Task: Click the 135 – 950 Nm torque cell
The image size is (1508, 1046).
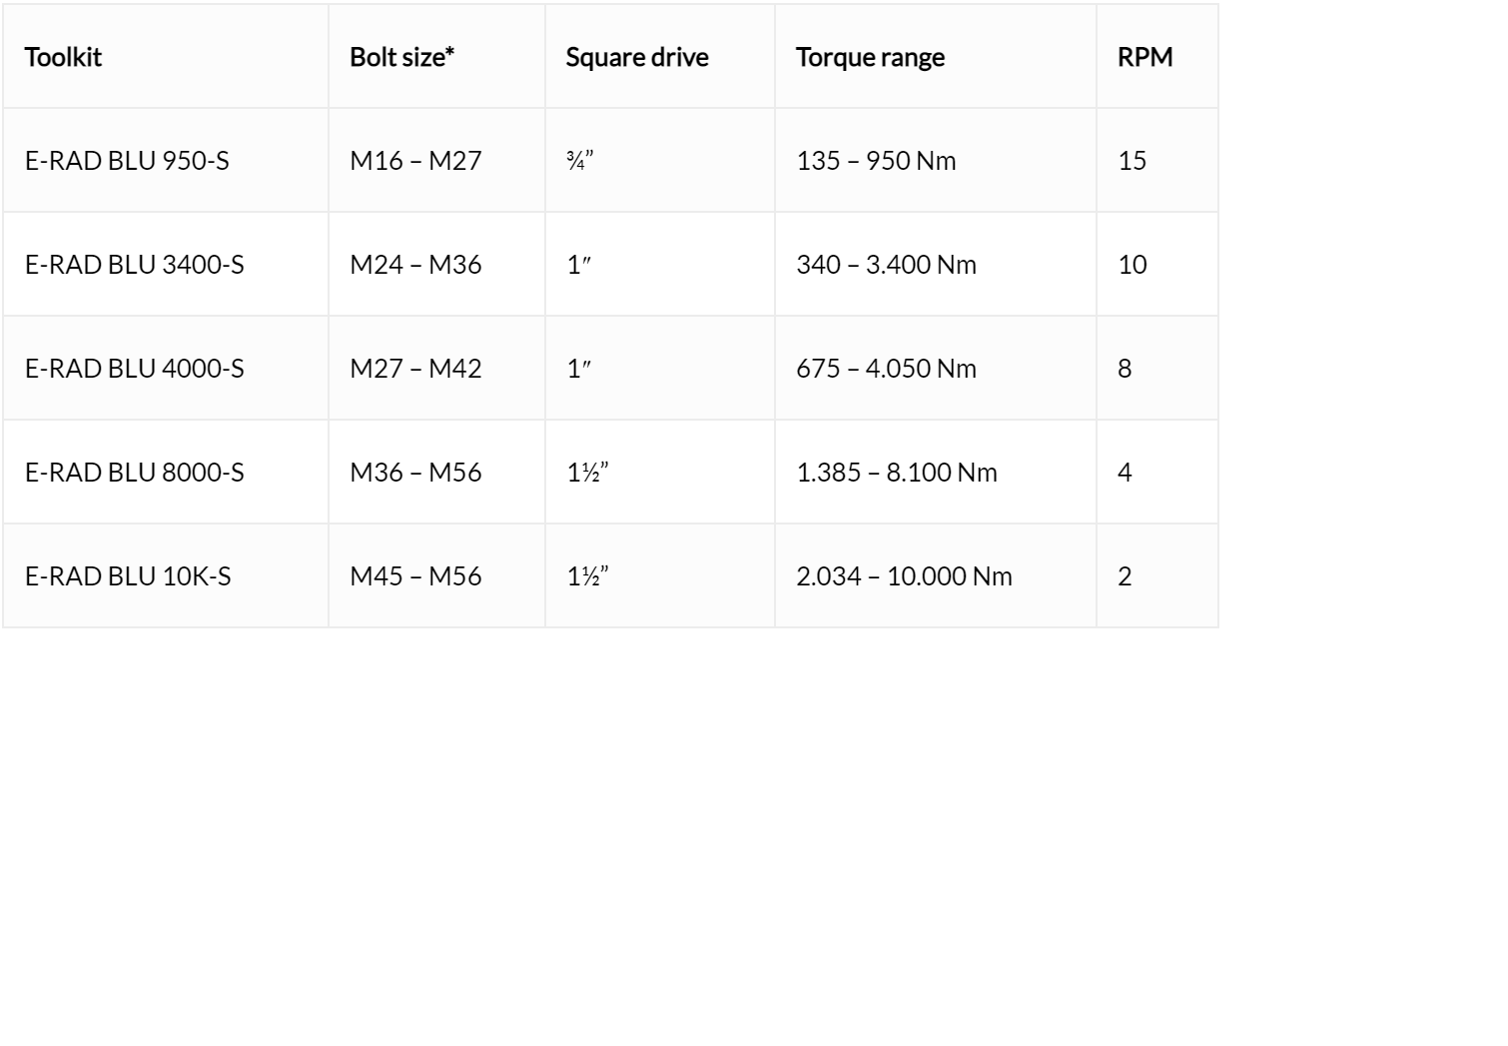Action: tap(936, 160)
